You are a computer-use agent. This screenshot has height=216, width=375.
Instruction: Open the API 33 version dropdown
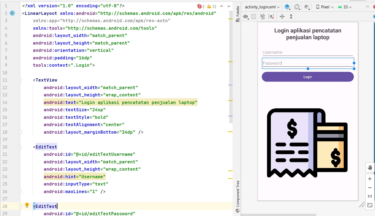tap(345, 7)
